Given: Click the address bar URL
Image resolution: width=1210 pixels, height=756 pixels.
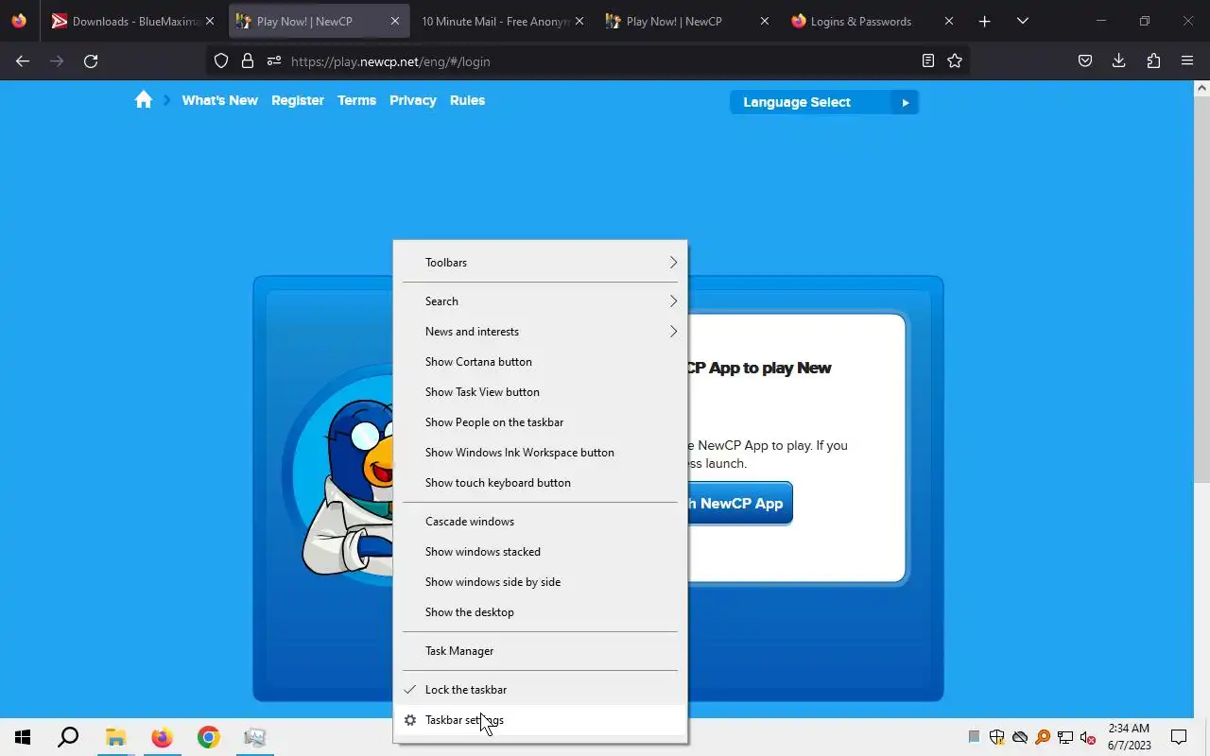Looking at the screenshot, I should click(x=390, y=61).
